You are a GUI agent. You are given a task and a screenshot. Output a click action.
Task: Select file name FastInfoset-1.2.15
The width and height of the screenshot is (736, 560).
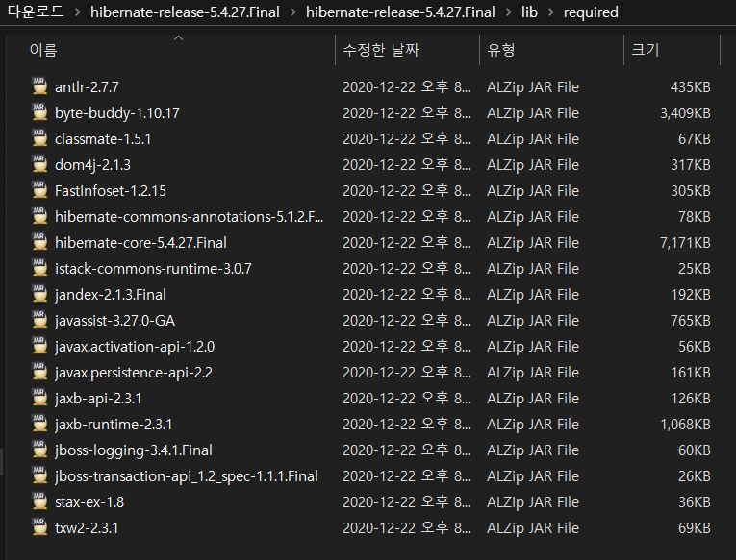111,191
